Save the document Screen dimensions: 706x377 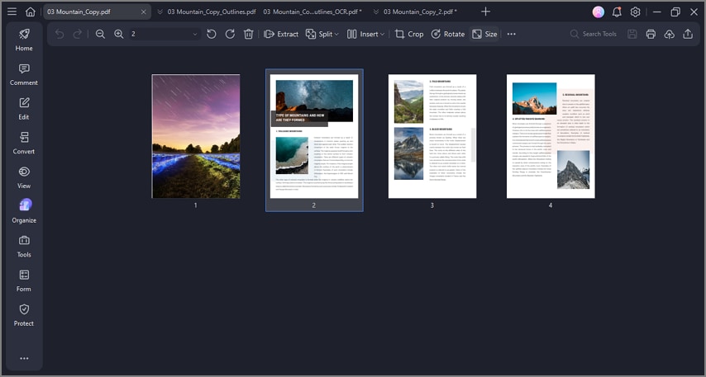tap(632, 34)
